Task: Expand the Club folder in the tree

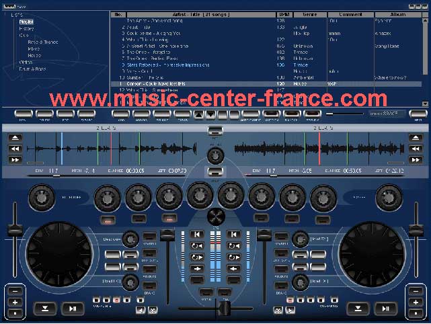Action: pyautogui.click(x=24, y=36)
